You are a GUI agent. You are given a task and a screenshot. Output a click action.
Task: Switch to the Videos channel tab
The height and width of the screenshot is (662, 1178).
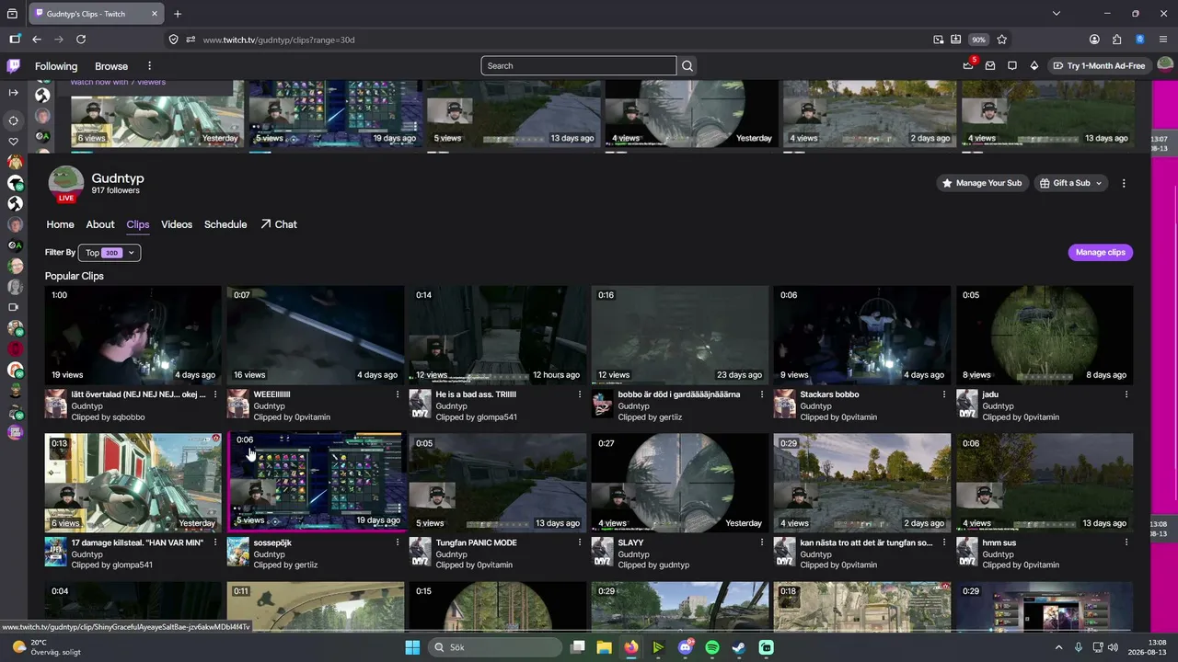pos(177,224)
